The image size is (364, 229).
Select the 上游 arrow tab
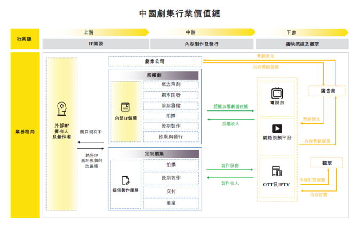coord(95,32)
